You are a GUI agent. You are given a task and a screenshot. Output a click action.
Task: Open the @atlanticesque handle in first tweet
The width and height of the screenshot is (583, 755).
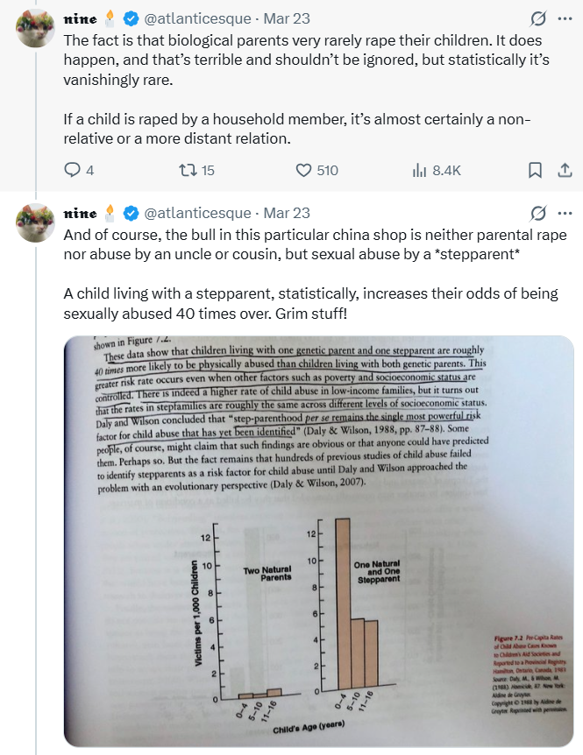tap(196, 18)
